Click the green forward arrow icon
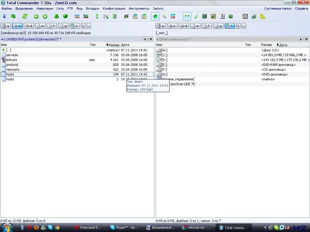Viewport: 310px width, 232px height. (45, 16)
